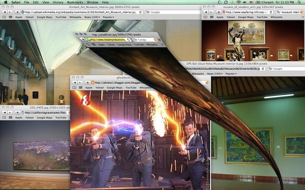Expand Popular dropdown in Kimbell window
Viewport: 305px width, 190px height.
point(108,17)
